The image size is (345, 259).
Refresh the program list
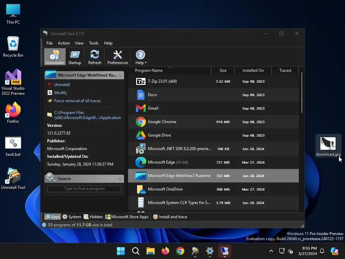95,57
